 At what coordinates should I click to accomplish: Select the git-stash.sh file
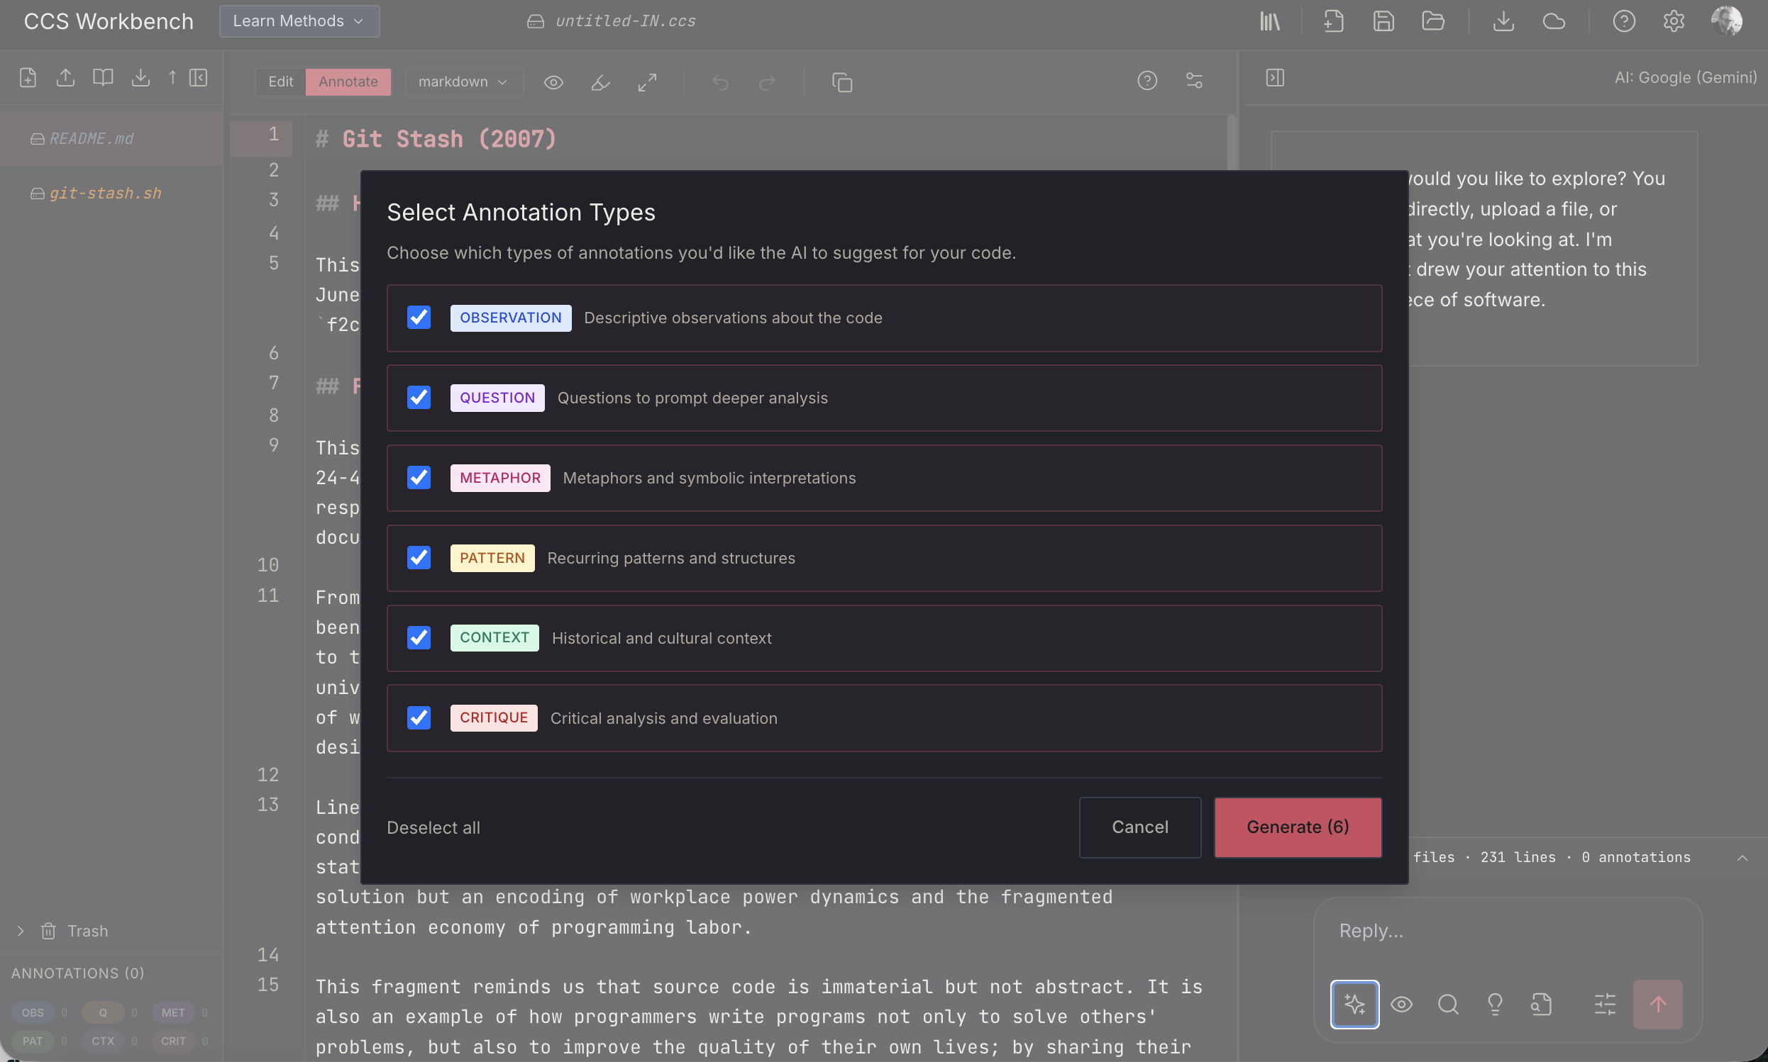(x=105, y=194)
